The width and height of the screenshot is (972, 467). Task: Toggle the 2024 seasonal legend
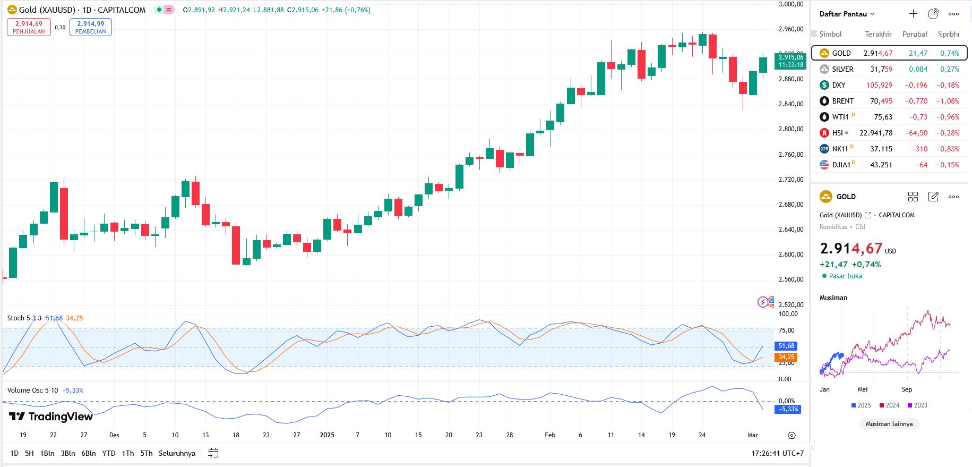(889, 405)
